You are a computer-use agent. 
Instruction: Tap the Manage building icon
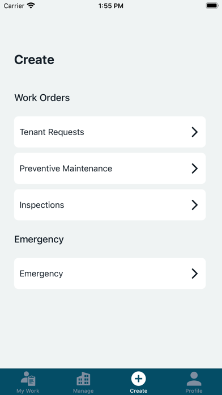click(83, 379)
